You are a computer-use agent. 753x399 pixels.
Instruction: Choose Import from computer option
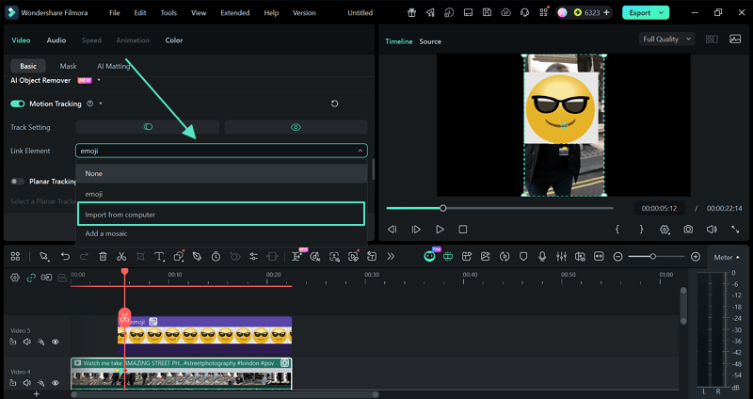coord(220,215)
